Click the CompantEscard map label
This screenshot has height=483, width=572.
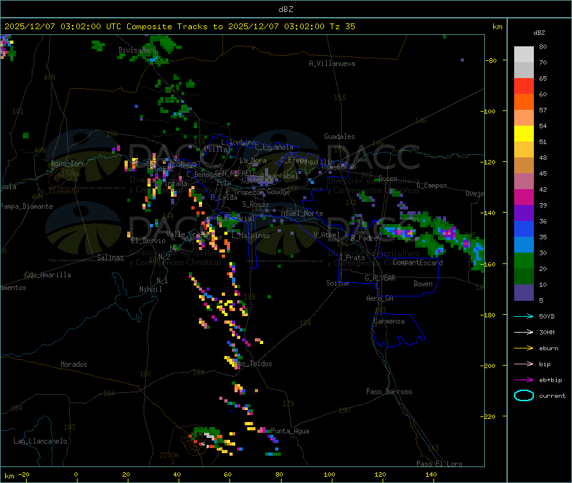click(x=418, y=262)
